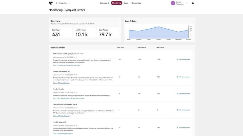Open the Docs - Facet guide link
The width and height of the screenshot is (243, 136).
click(78, 98)
